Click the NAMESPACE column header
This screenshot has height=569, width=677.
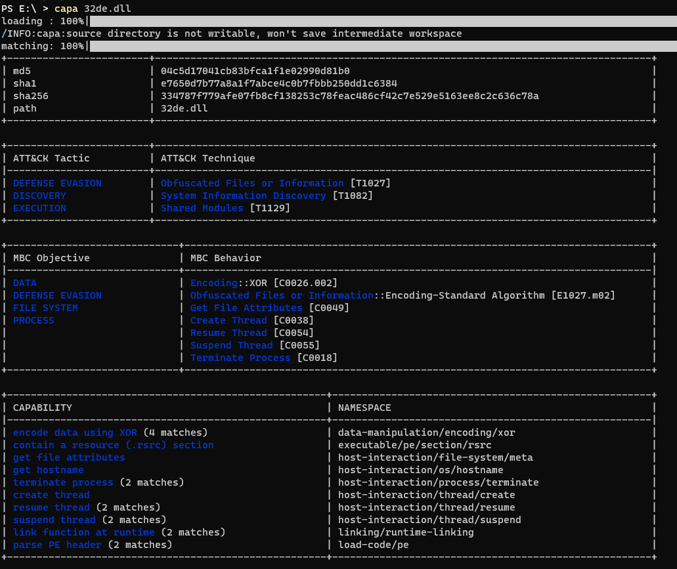(x=364, y=408)
